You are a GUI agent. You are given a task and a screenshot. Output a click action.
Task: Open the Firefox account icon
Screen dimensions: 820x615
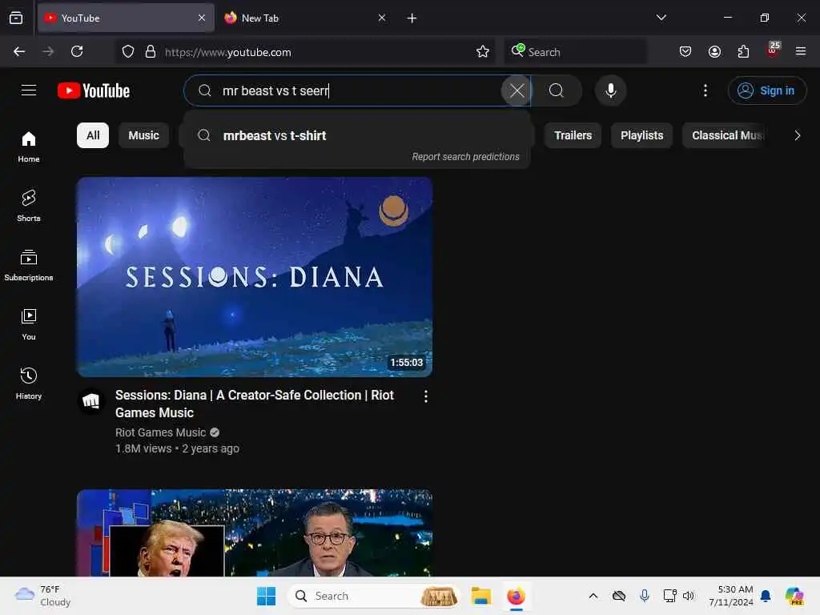point(714,52)
